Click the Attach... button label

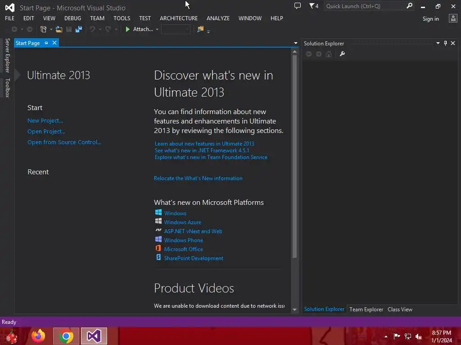coord(143,29)
